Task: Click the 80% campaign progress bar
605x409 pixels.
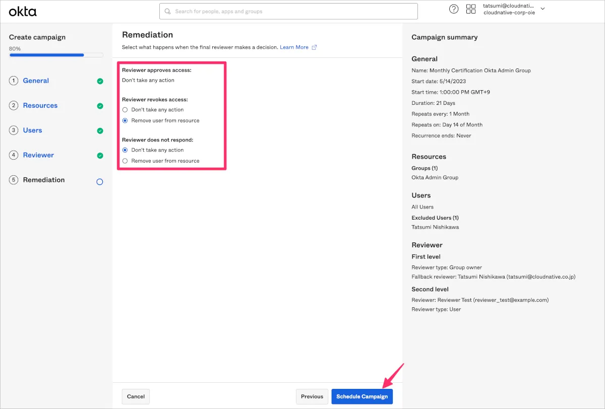Action: 56,55
